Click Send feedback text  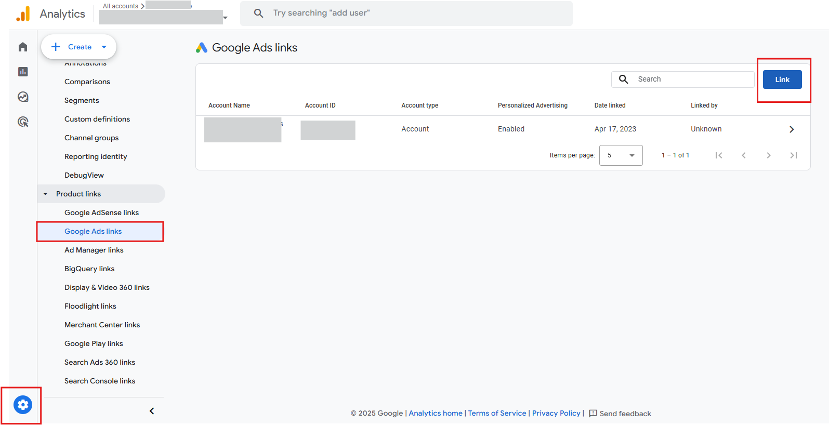point(625,414)
